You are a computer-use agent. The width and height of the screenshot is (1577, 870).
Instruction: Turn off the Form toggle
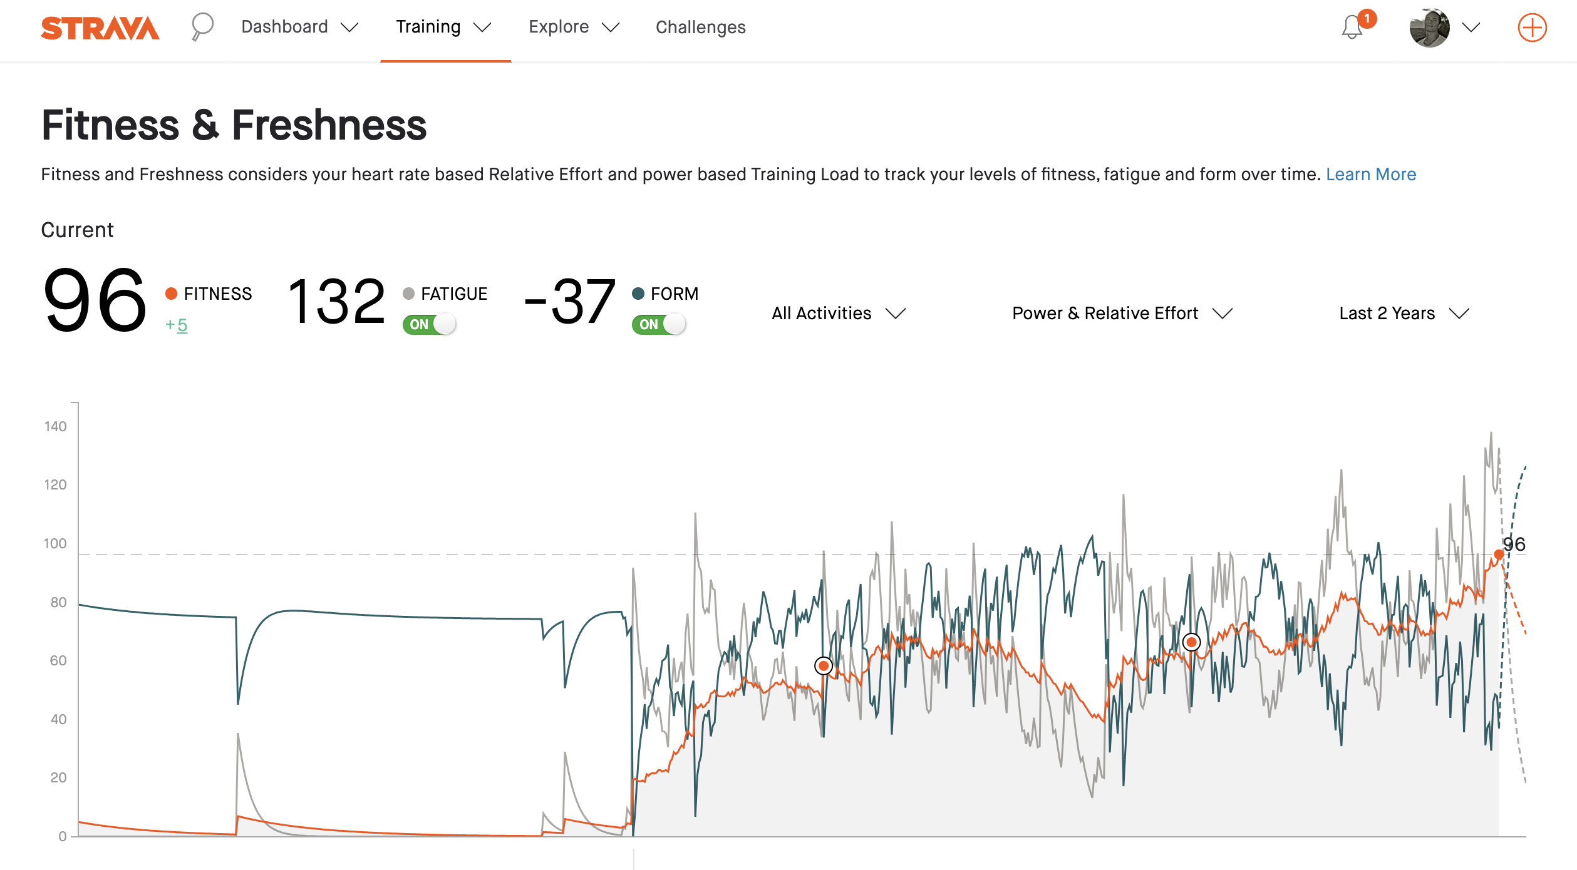[x=659, y=324]
